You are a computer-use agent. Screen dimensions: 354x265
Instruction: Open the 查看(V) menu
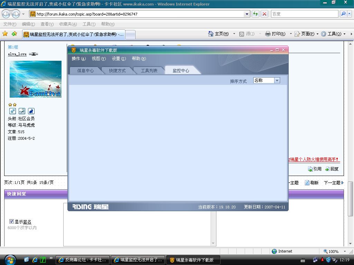(x=47, y=24)
